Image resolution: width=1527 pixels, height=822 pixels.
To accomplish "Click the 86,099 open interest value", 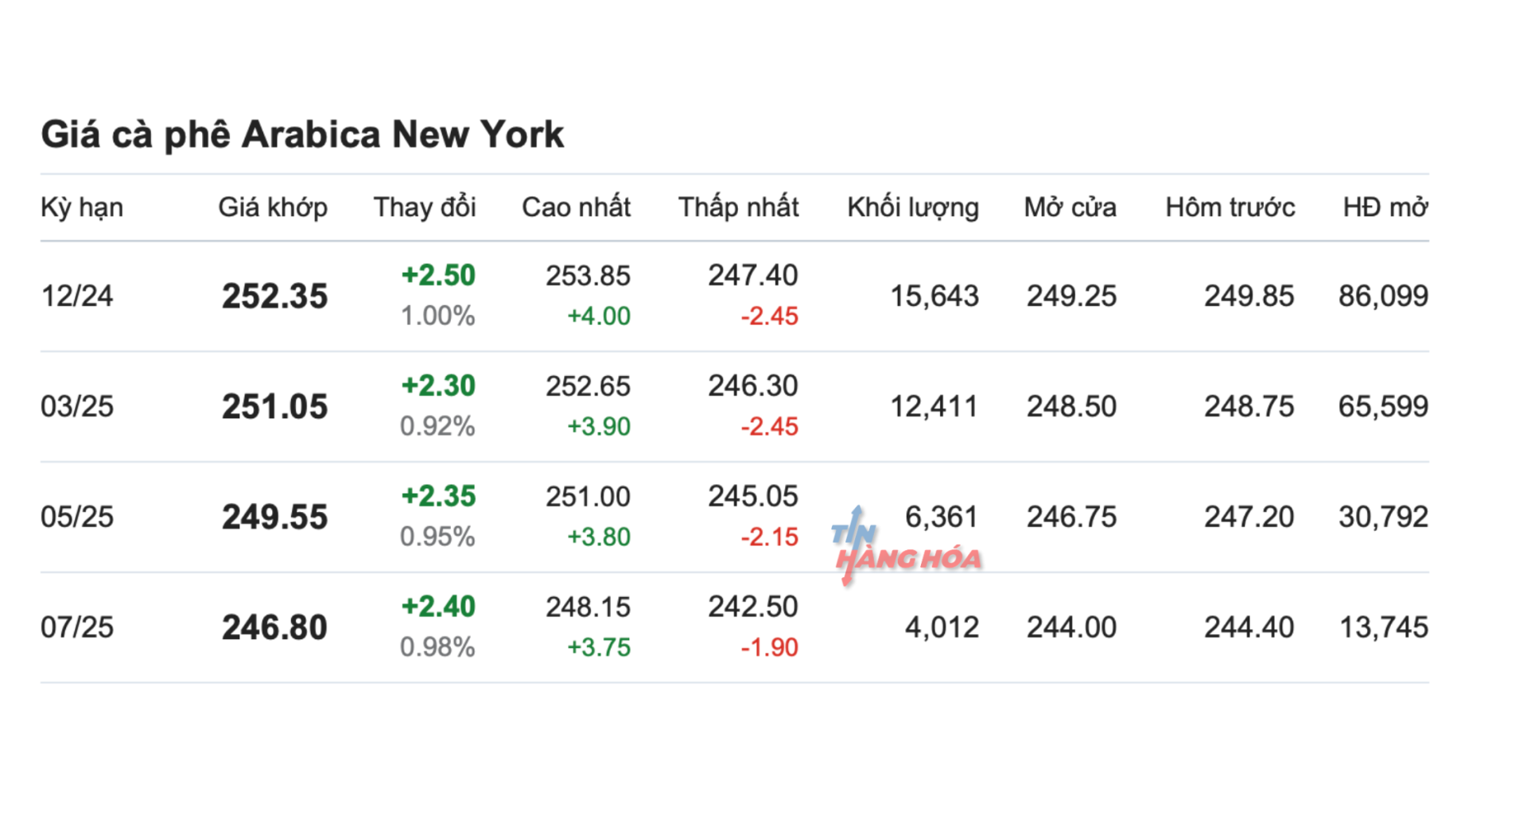I will (1383, 297).
